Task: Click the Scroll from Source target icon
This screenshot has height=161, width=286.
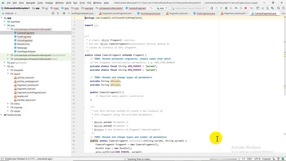Action: 53,13
